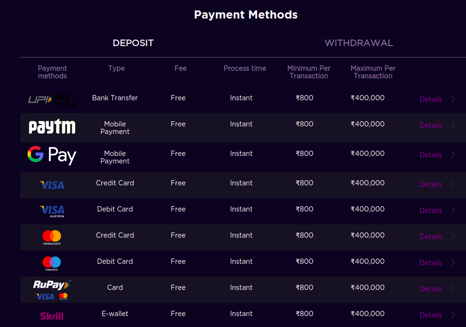This screenshot has width=466, height=327.
Task: Expand the Google Pay row chevron
Action: click(453, 154)
